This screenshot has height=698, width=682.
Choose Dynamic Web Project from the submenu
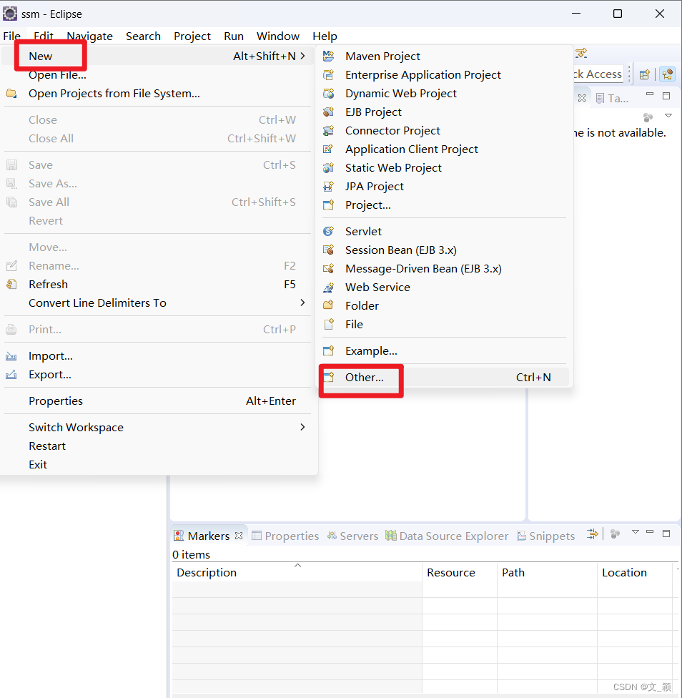coord(400,93)
